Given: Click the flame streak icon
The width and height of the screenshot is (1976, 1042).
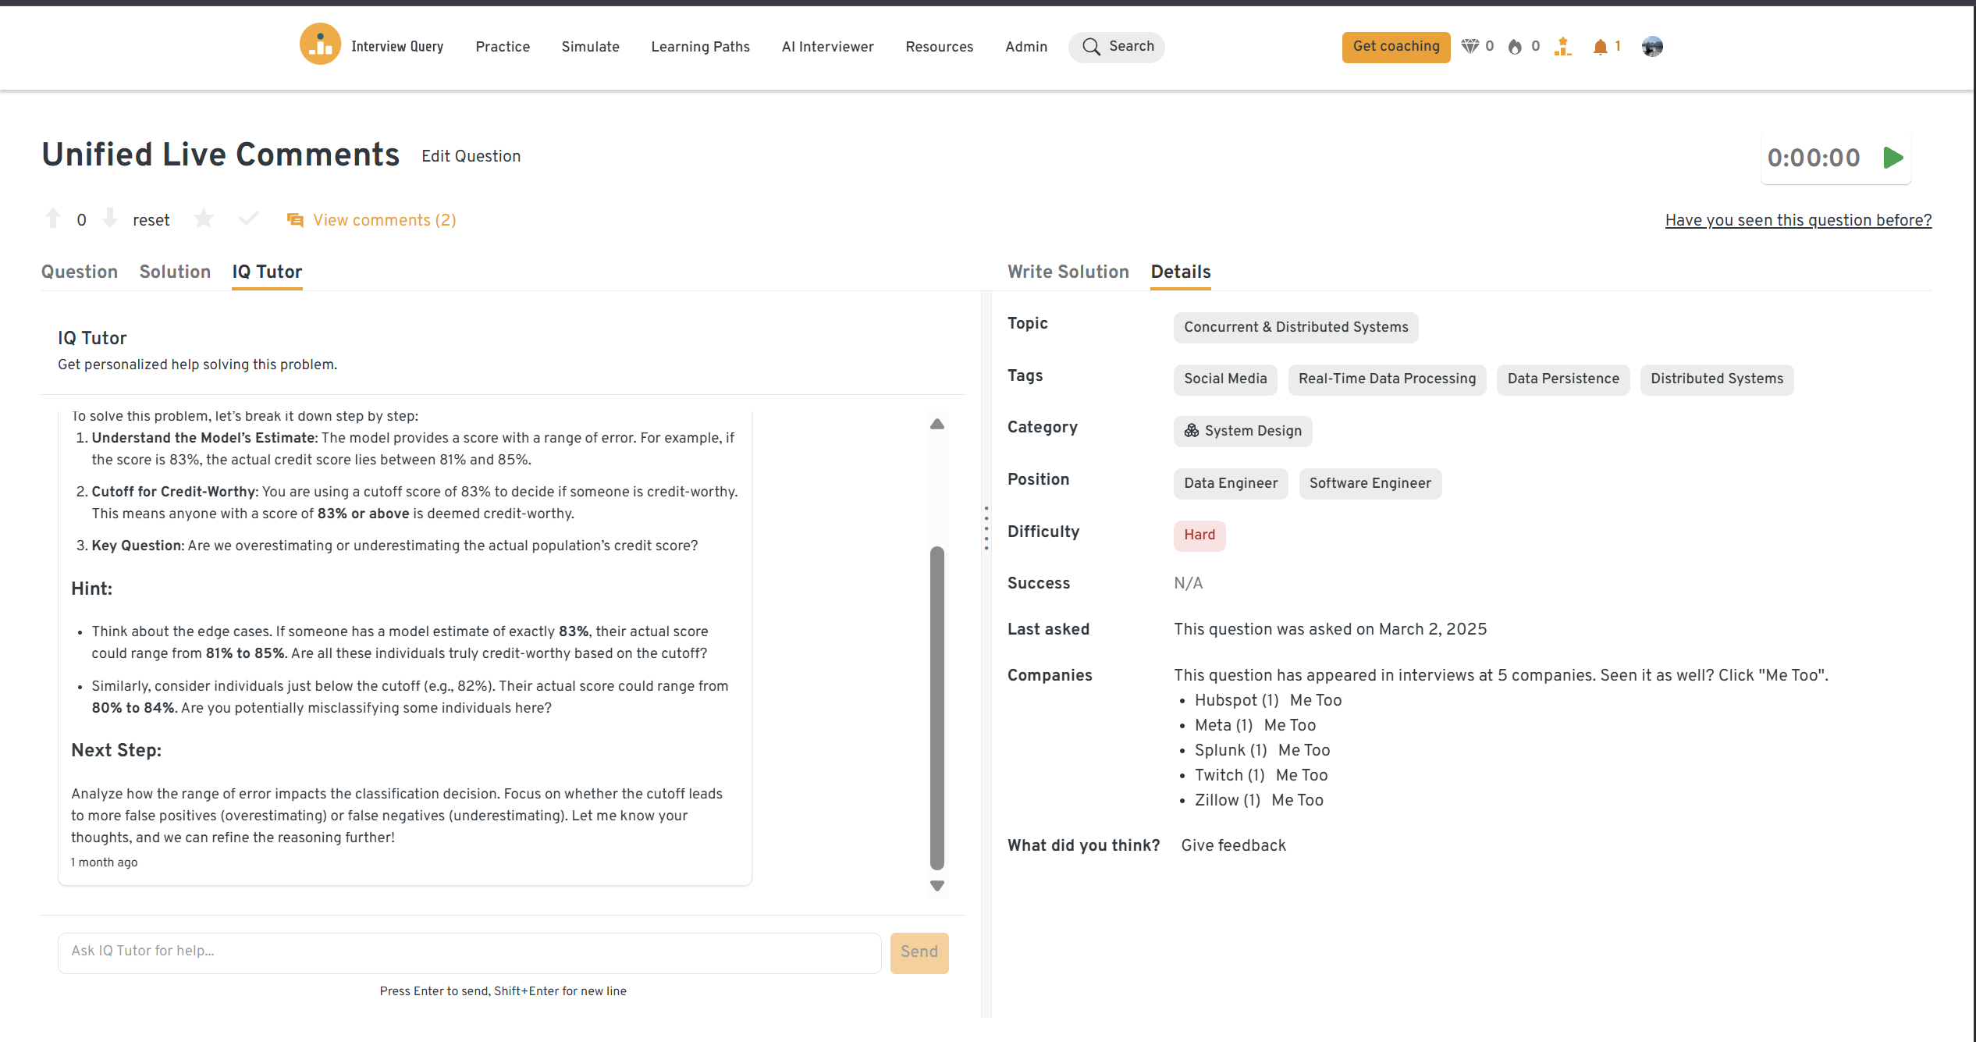Looking at the screenshot, I should [1515, 47].
